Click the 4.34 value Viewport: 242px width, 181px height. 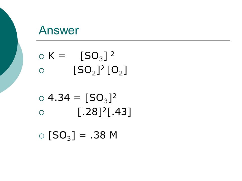tap(59, 98)
